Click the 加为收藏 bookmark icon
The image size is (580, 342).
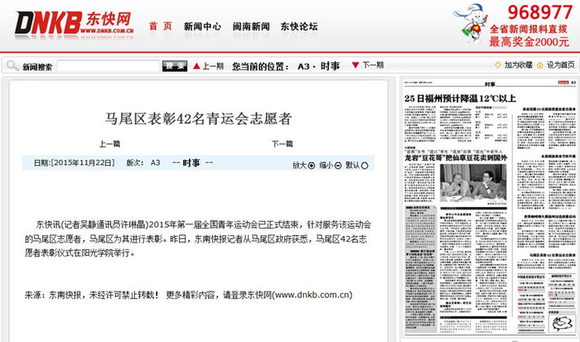tap(497, 65)
